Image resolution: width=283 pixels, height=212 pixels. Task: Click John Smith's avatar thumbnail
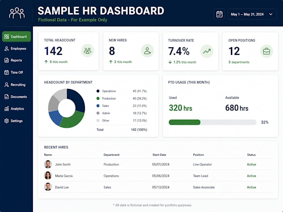click(x=48, y=164)
